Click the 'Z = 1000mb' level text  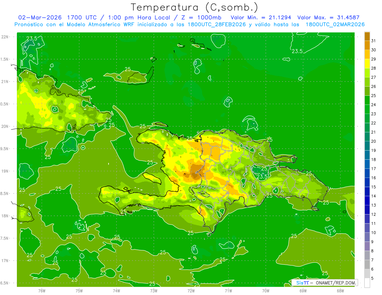pyautogui.click(x=202, y=18)
